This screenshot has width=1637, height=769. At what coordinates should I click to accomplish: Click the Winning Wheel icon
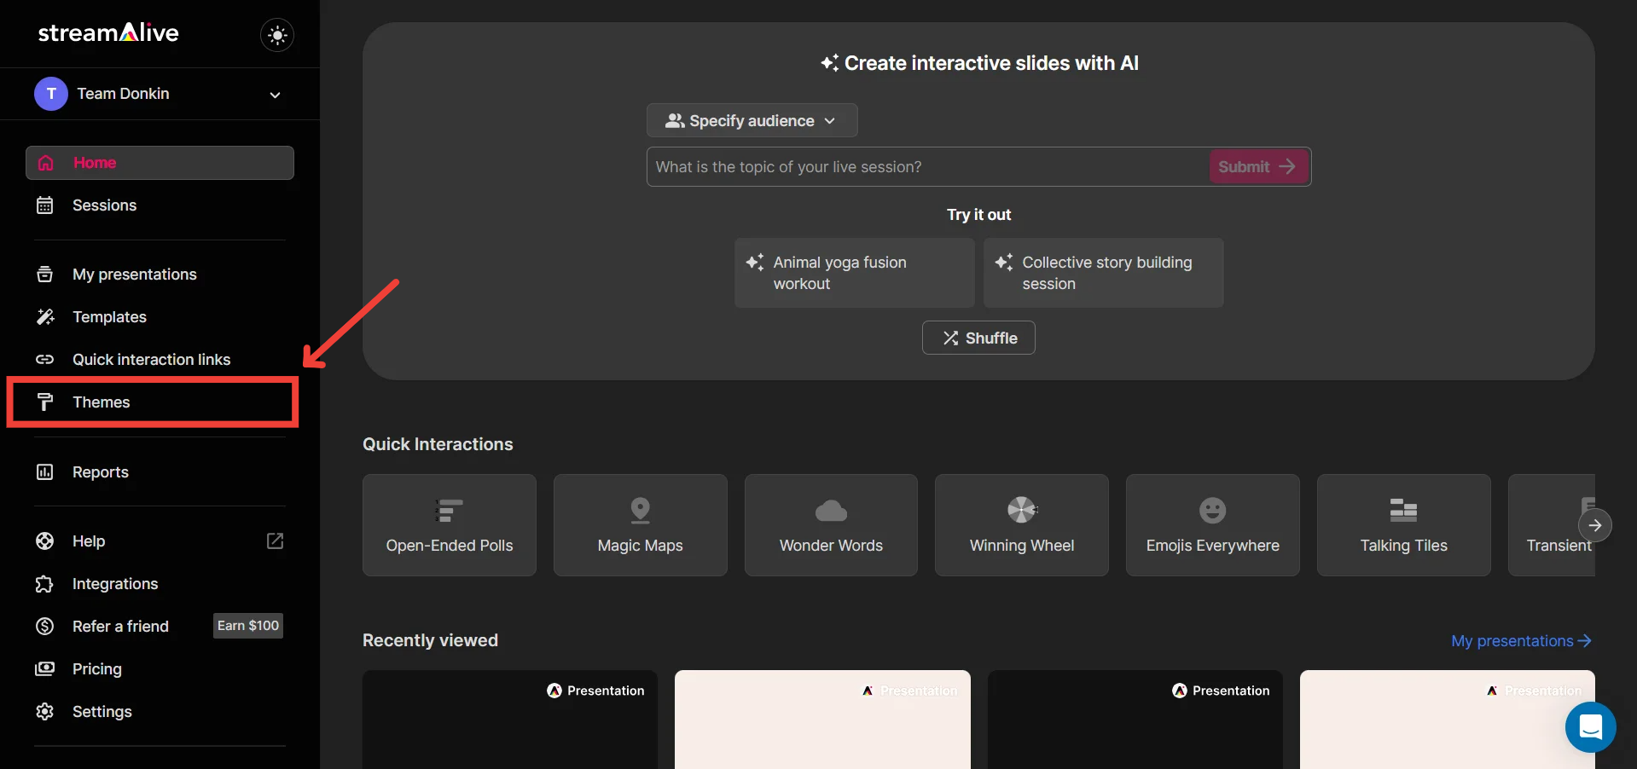pos(1021,510)
